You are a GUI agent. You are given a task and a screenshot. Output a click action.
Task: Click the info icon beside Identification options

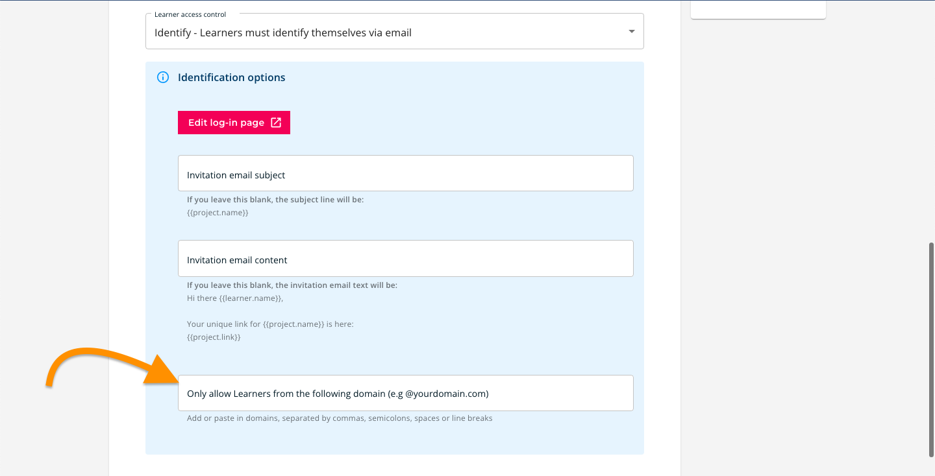pos(163,78)
